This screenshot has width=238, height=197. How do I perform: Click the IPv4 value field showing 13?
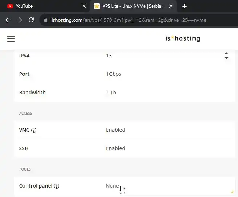pyautogui.click(x=163, y=56)
